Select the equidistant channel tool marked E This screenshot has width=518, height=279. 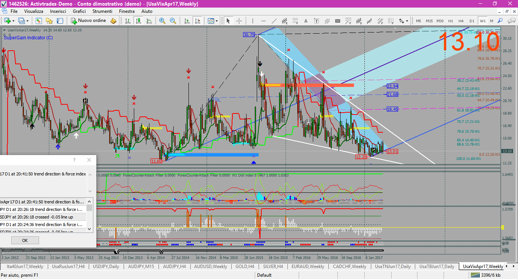pyautogui.click(x=285, y=21)
